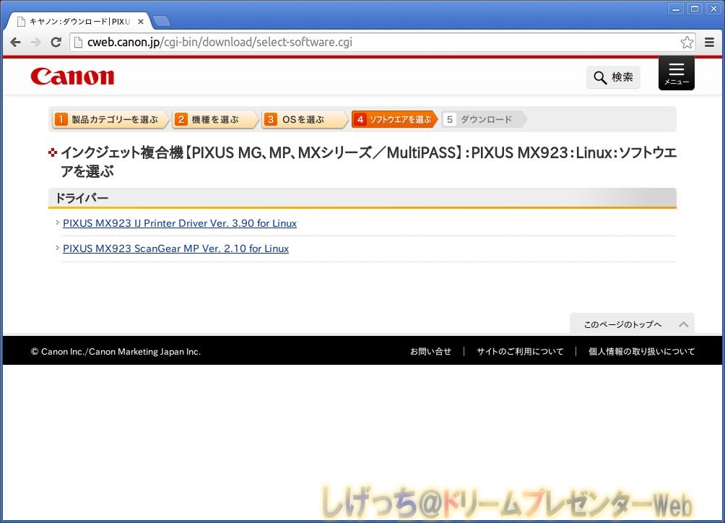Open the 検索 search button
The width and height of the screenshot is (725, 523).
(613, 77)
